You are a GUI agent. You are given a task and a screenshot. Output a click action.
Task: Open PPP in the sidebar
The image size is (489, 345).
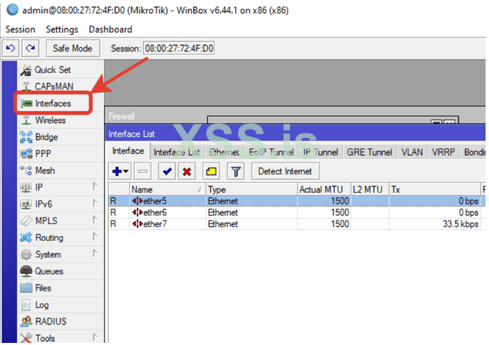(61, 154)
